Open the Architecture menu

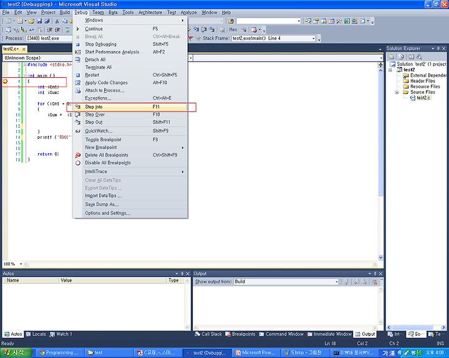click(150, 12)
